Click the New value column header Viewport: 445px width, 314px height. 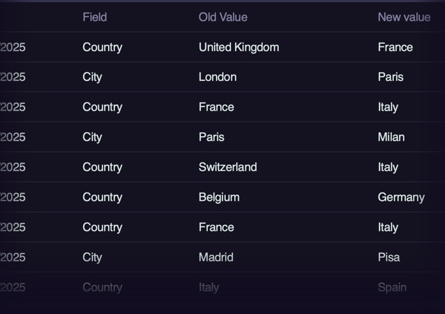404,17
